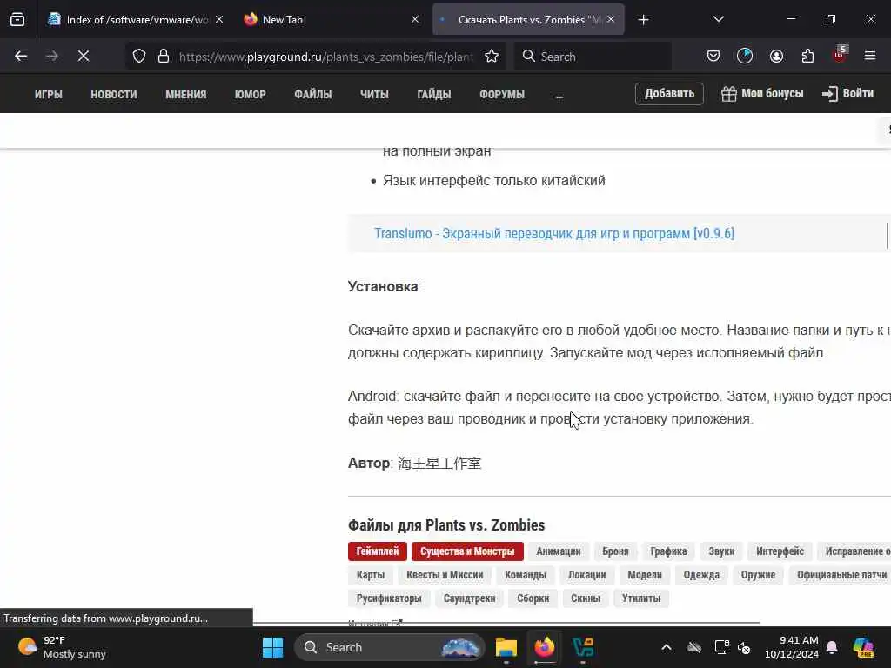This screenshot has width=891, height=668.
Task: Filter files by Модели tag
Action: point(645,575)
